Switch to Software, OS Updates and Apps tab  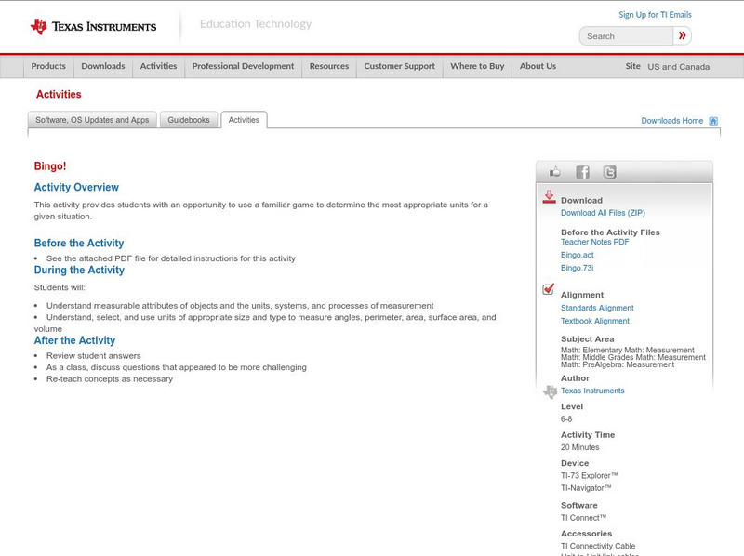click(92, 120)
